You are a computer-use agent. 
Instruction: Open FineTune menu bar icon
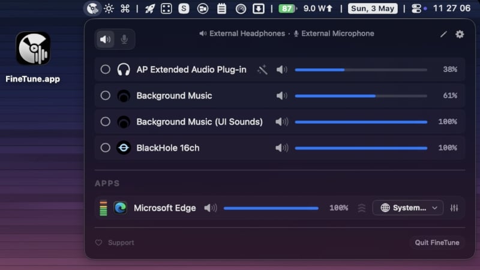pyautogui.click(x=92, y=8)
